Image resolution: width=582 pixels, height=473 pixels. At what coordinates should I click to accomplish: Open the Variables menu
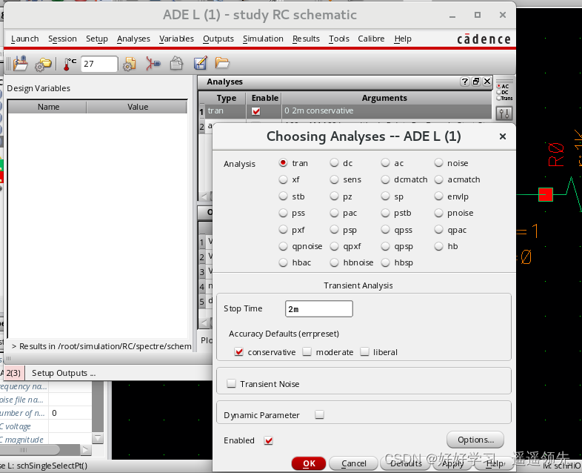tap(176, 39)
